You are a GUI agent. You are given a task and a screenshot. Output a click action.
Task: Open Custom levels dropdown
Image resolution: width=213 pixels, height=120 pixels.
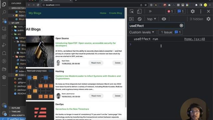(x=141, y=32)
